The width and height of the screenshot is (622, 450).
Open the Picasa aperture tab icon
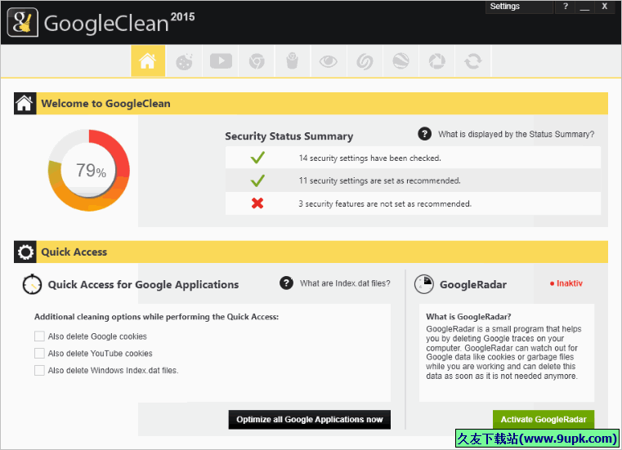pyautogui.click(x=436, y=61)
